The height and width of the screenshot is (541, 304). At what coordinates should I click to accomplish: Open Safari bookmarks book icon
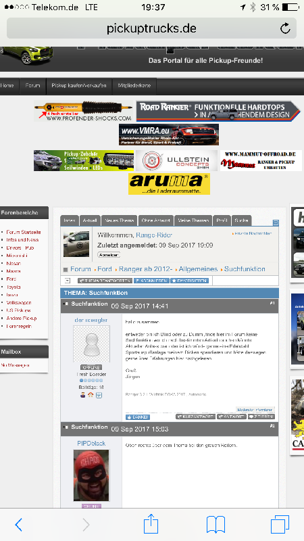(x=216, y=525)
